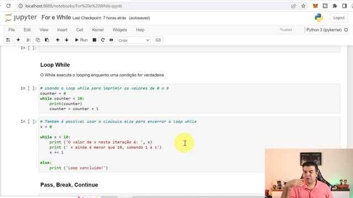Bookmark this page with the star icon
The image size is (353, 198).
pyautogui.click(x=303, y=6)
